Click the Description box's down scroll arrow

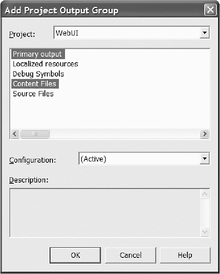[205, 232]
